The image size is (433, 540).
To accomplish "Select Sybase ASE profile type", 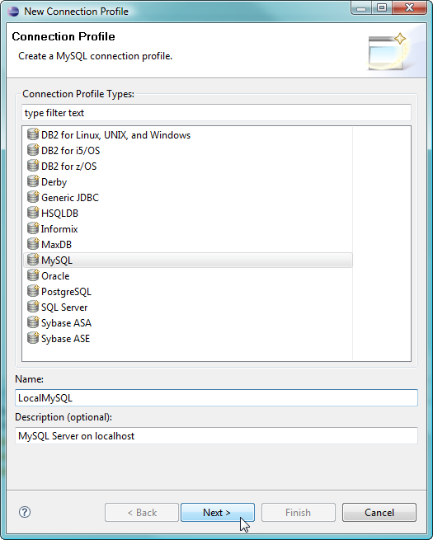I will (65, 339).
